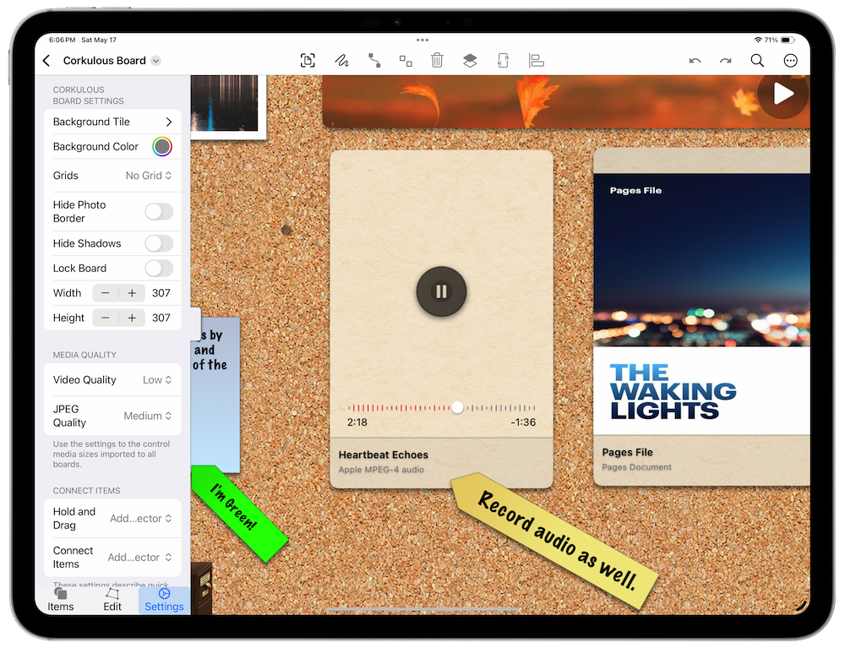Screen dimensions: 845x648
Task: Redo the last action
Action: 725,61
